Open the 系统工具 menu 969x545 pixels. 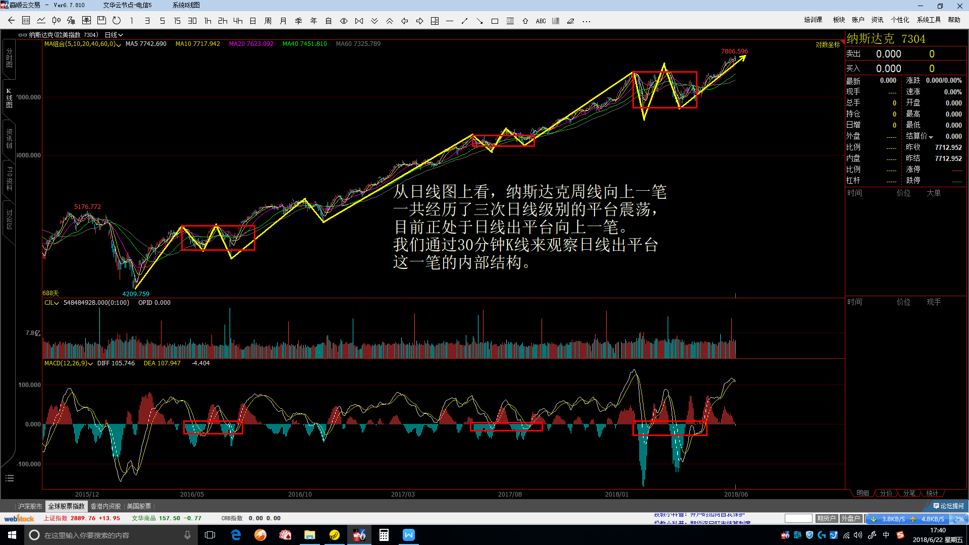(x=929, y=20)
